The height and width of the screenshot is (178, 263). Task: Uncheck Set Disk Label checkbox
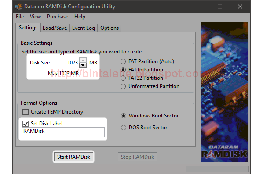pyautogui.click(x=26, y=124)
